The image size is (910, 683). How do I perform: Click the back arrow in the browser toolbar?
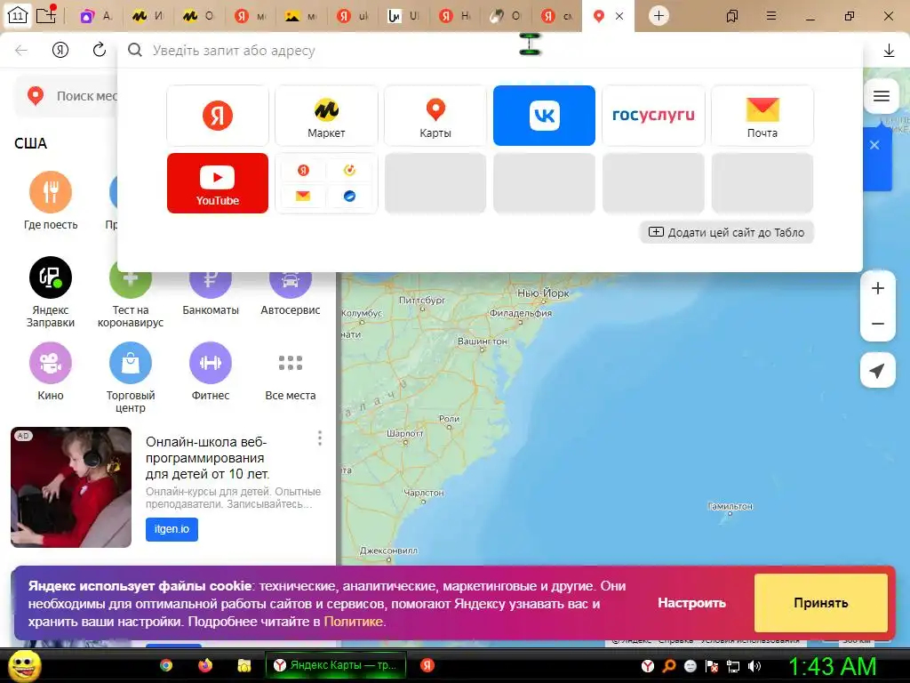coord(21,51)
